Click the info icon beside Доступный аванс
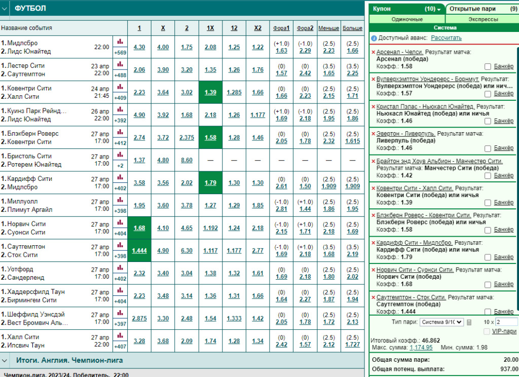 click(374, 38)
